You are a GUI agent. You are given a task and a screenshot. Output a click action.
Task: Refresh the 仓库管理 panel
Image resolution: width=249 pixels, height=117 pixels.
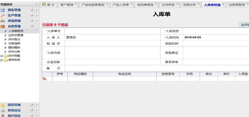click(x=32, y=26)
